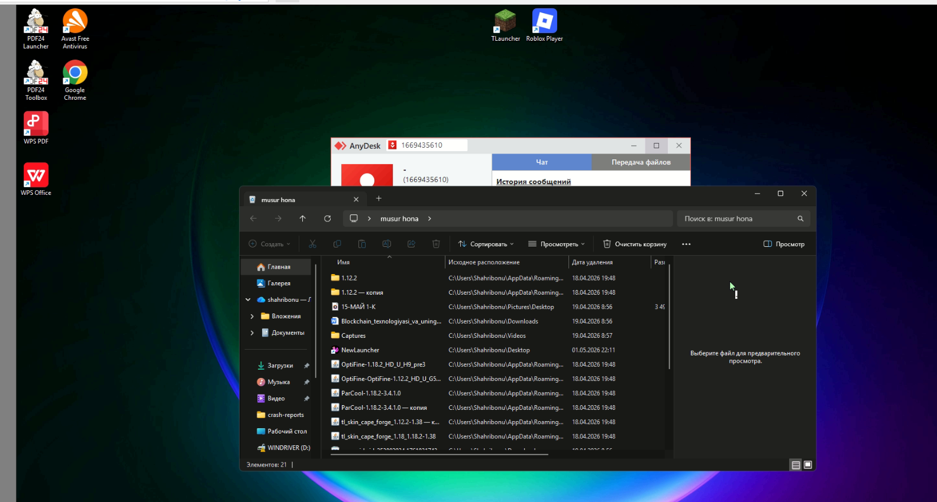Collapse the shahribonu tree node

(248, 300)
